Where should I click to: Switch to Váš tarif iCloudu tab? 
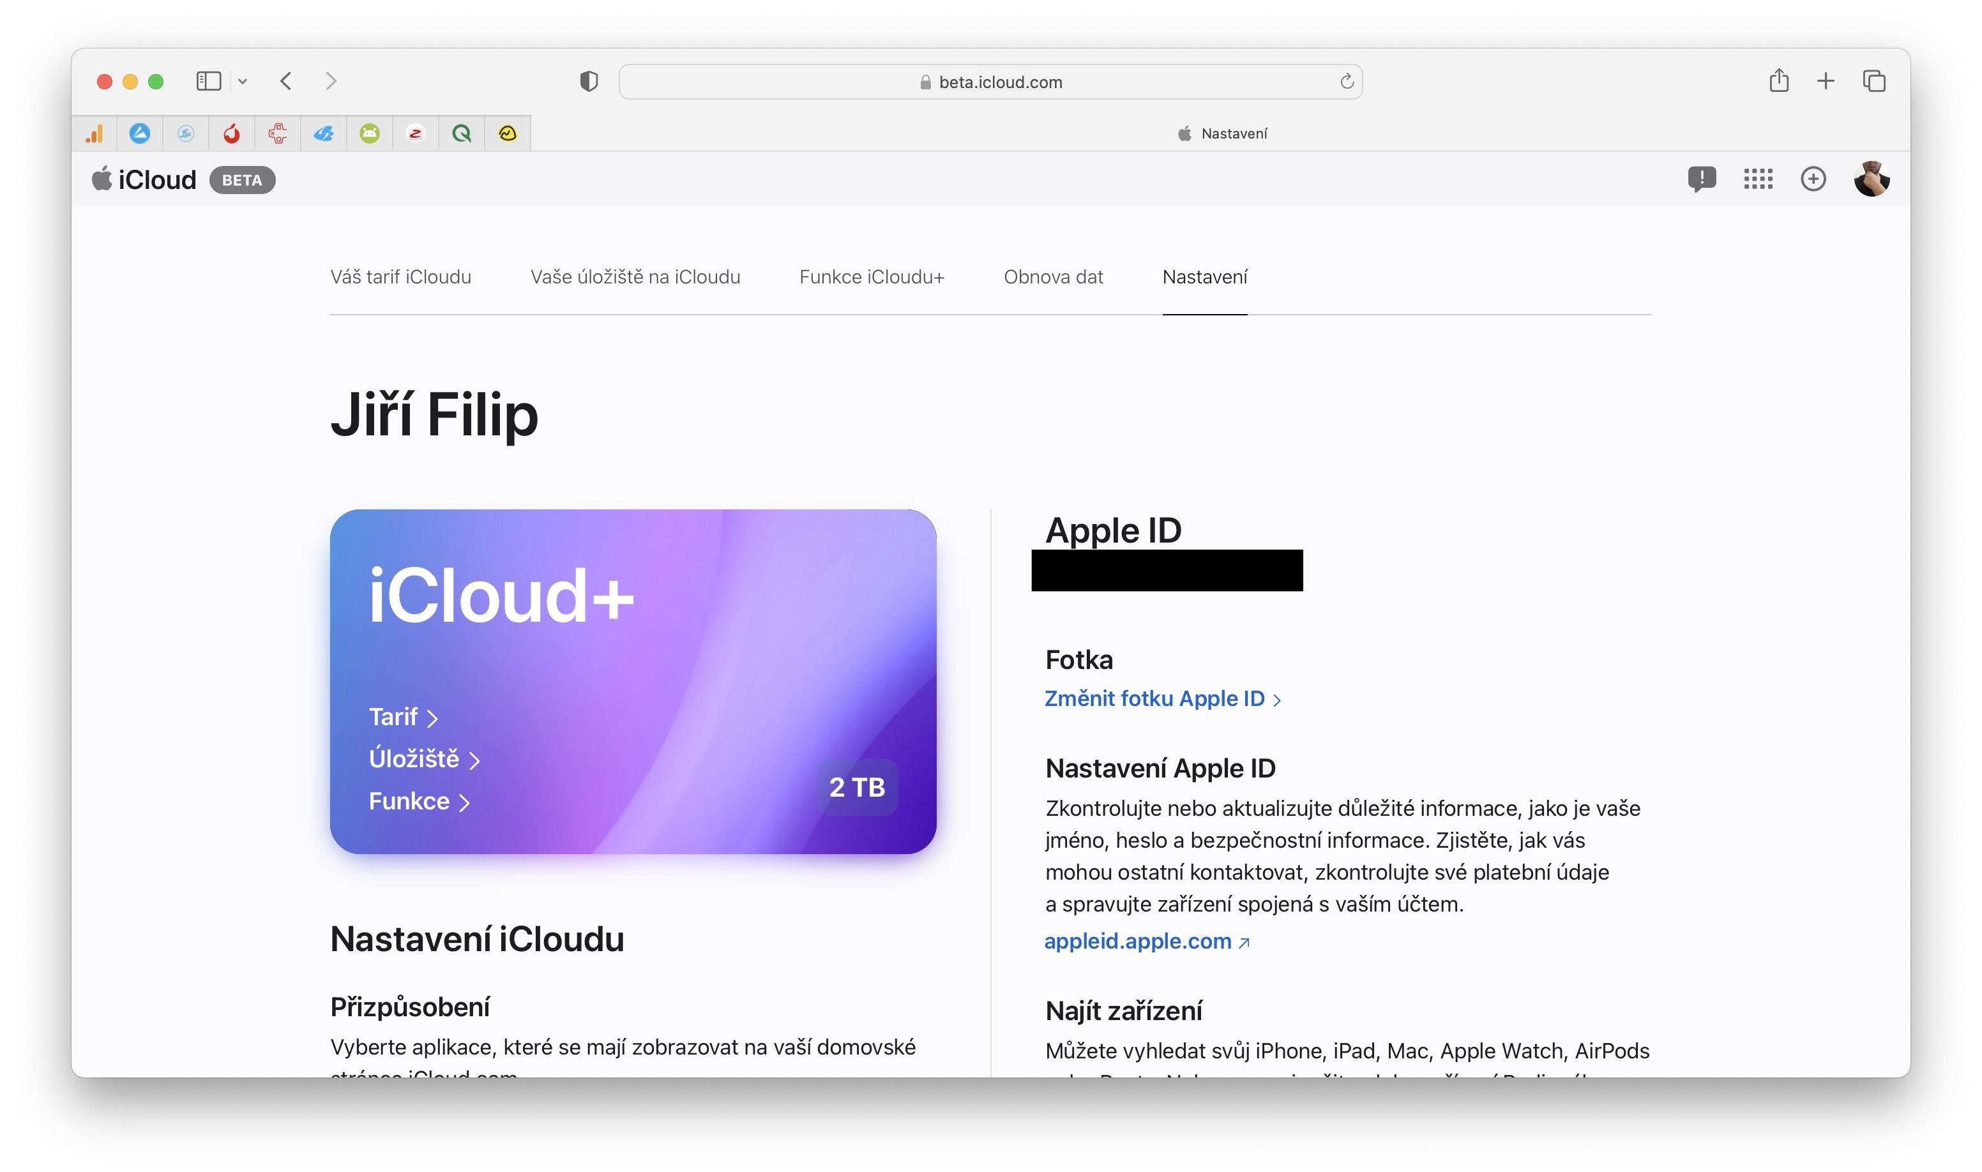tap(400, 277)
